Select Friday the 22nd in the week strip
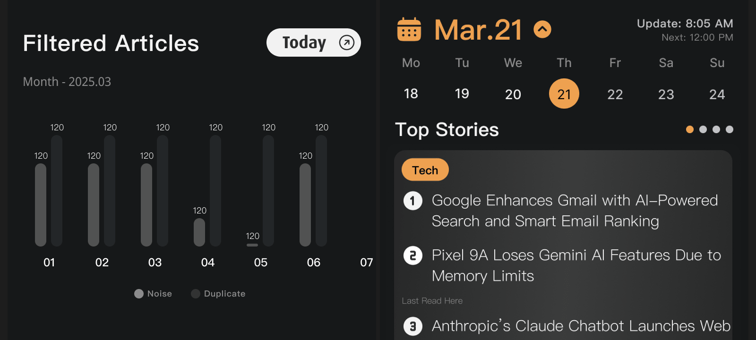Image resolution: width=756 pixels, height=340 pixels. coord(615,94)
